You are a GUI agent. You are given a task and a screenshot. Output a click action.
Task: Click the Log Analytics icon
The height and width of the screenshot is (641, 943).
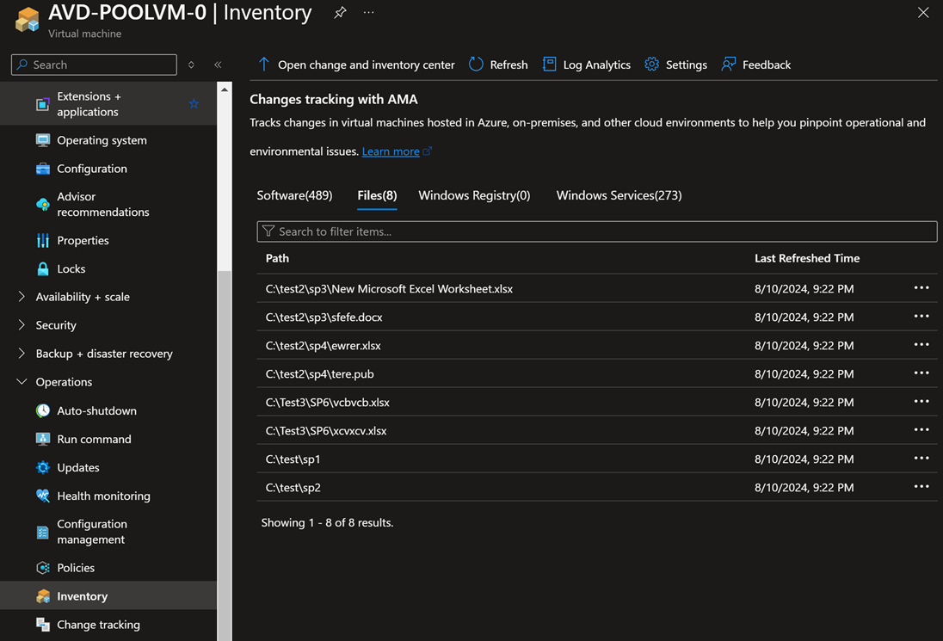[x=549, y=65]
